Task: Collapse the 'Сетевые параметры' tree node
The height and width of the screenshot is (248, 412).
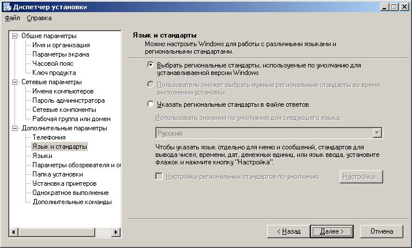Action: 15,82
